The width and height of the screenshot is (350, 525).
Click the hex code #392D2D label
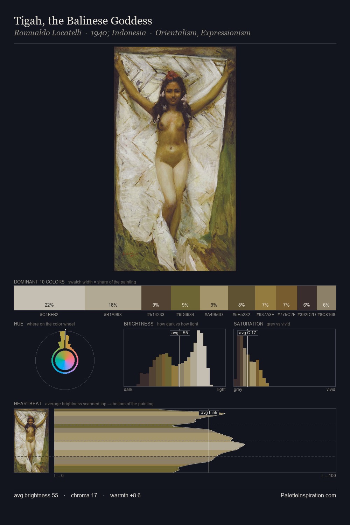point(307,315)
